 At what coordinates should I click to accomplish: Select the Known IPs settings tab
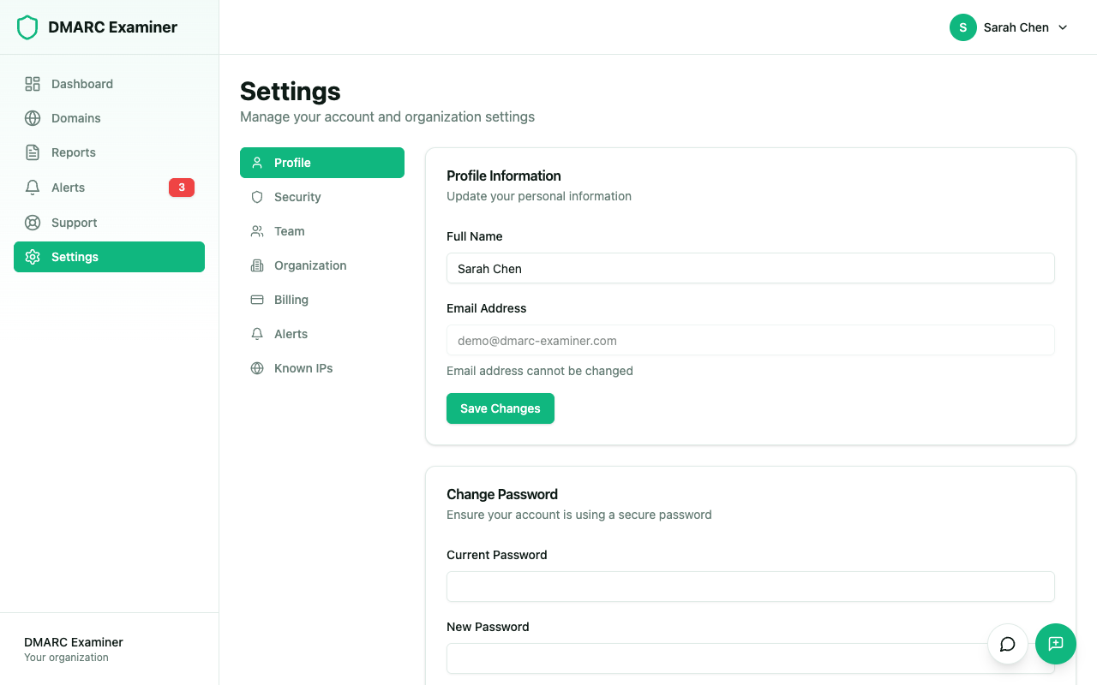click(x=322, y=368)
